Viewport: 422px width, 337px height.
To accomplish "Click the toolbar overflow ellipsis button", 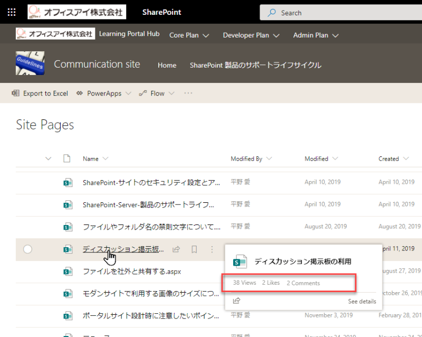I will tap(188, 93).
